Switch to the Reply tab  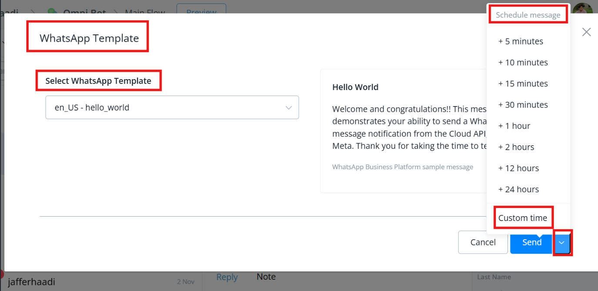[227, 277]
